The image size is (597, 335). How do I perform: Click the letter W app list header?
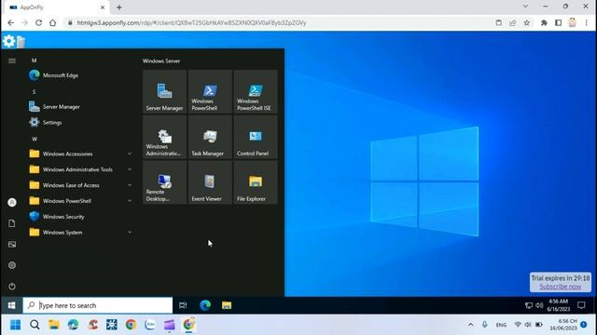click(x=35, y=139)
